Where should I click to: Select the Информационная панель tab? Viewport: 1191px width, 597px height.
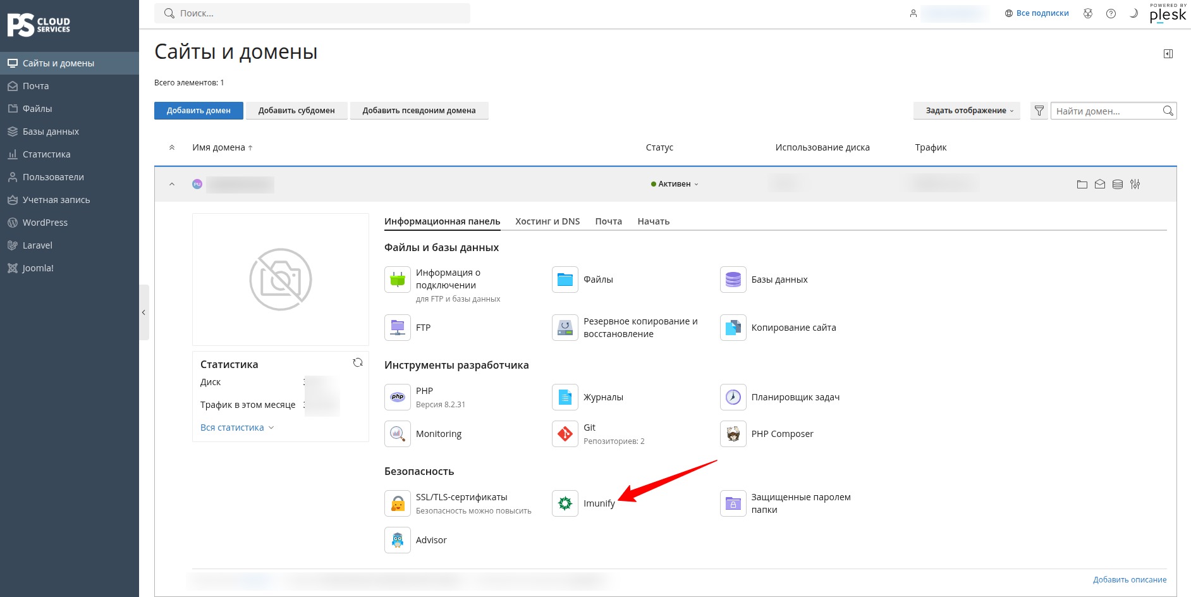[x=443, y=221]
